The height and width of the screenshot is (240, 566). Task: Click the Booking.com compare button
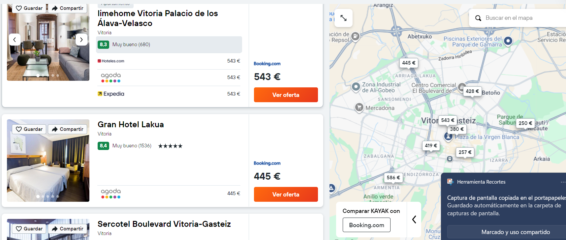[366, 225]
